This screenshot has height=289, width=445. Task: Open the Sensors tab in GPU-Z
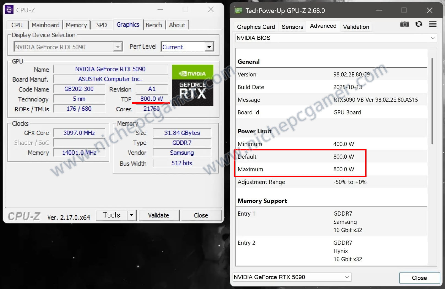292,27
